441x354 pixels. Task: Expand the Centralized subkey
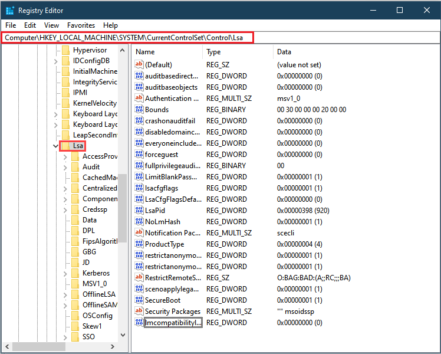click(65, 189)
